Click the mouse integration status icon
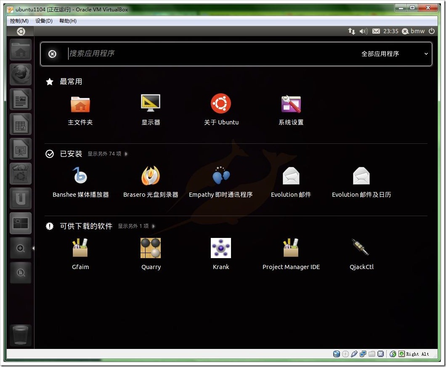The height and width of the screenshot is (367, 446). click(x=393, y=354)
